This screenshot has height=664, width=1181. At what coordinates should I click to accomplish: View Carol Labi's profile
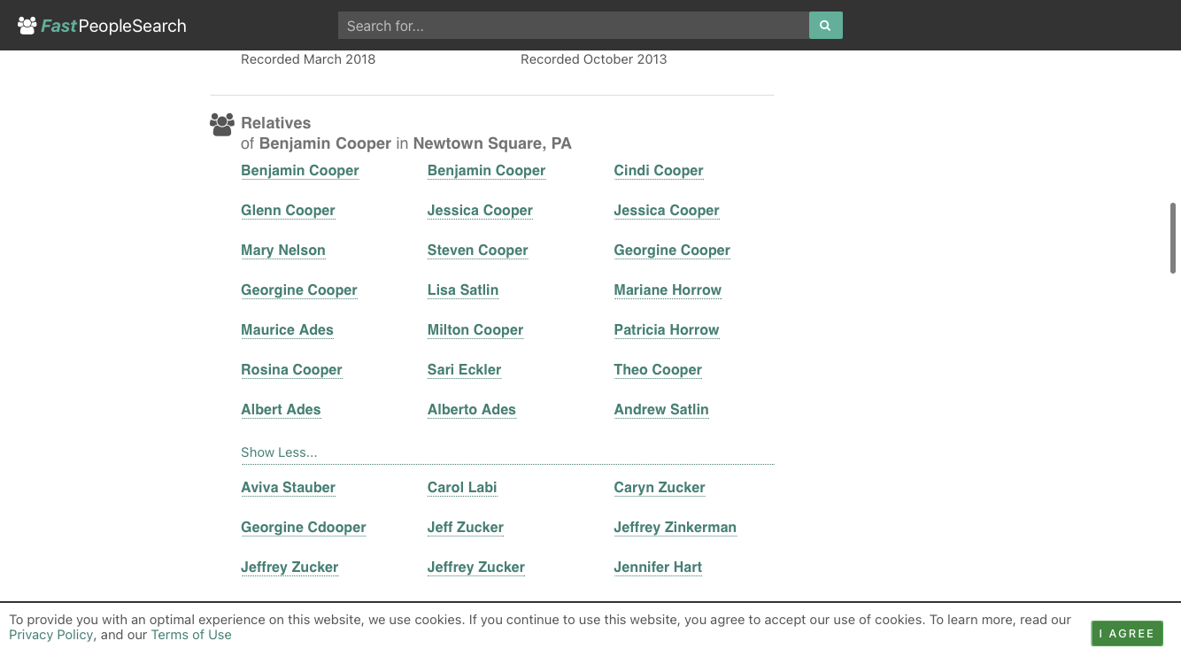tap(462, 488)
